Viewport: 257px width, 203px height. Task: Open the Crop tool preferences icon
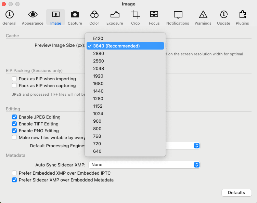[x=136, y=15]
